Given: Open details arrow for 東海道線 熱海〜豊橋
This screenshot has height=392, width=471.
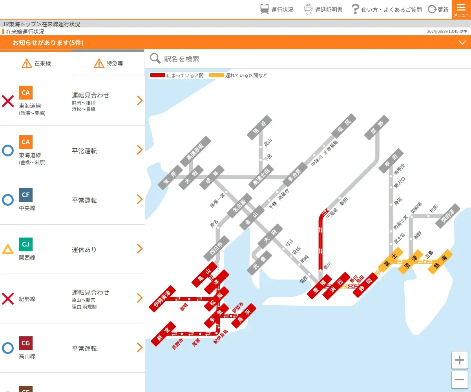Looking at the screenshot, I should click(x=139, y=100).
